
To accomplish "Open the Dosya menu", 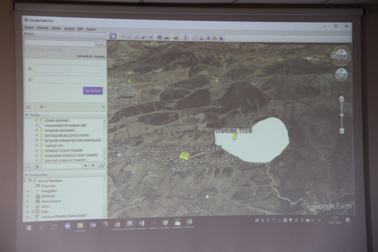I will (x=29, y=27).
